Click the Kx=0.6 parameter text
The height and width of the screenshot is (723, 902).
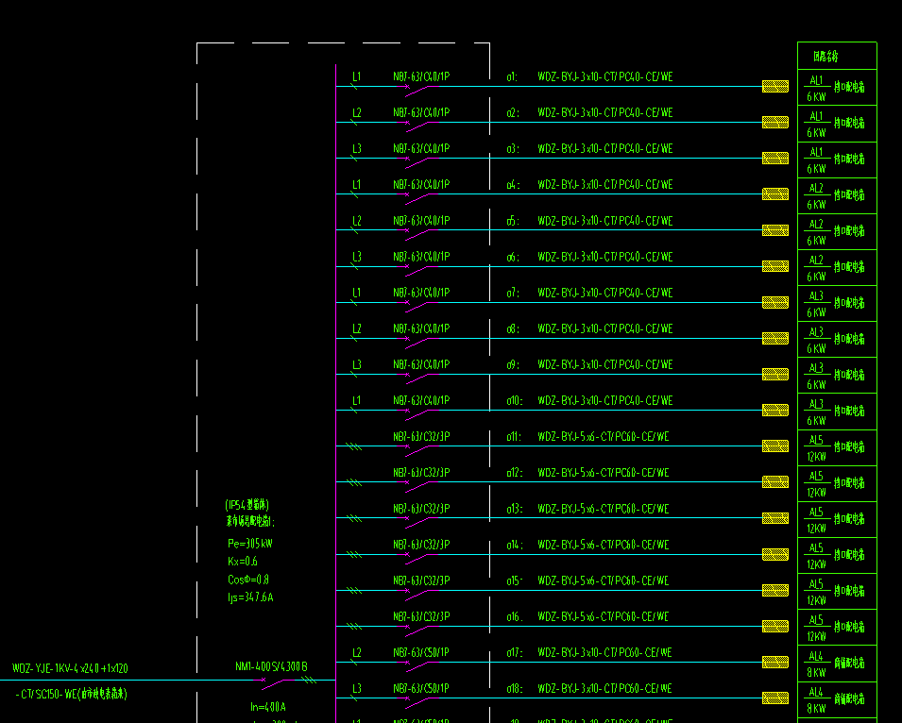pyautogui.click(x=243, y=561)
